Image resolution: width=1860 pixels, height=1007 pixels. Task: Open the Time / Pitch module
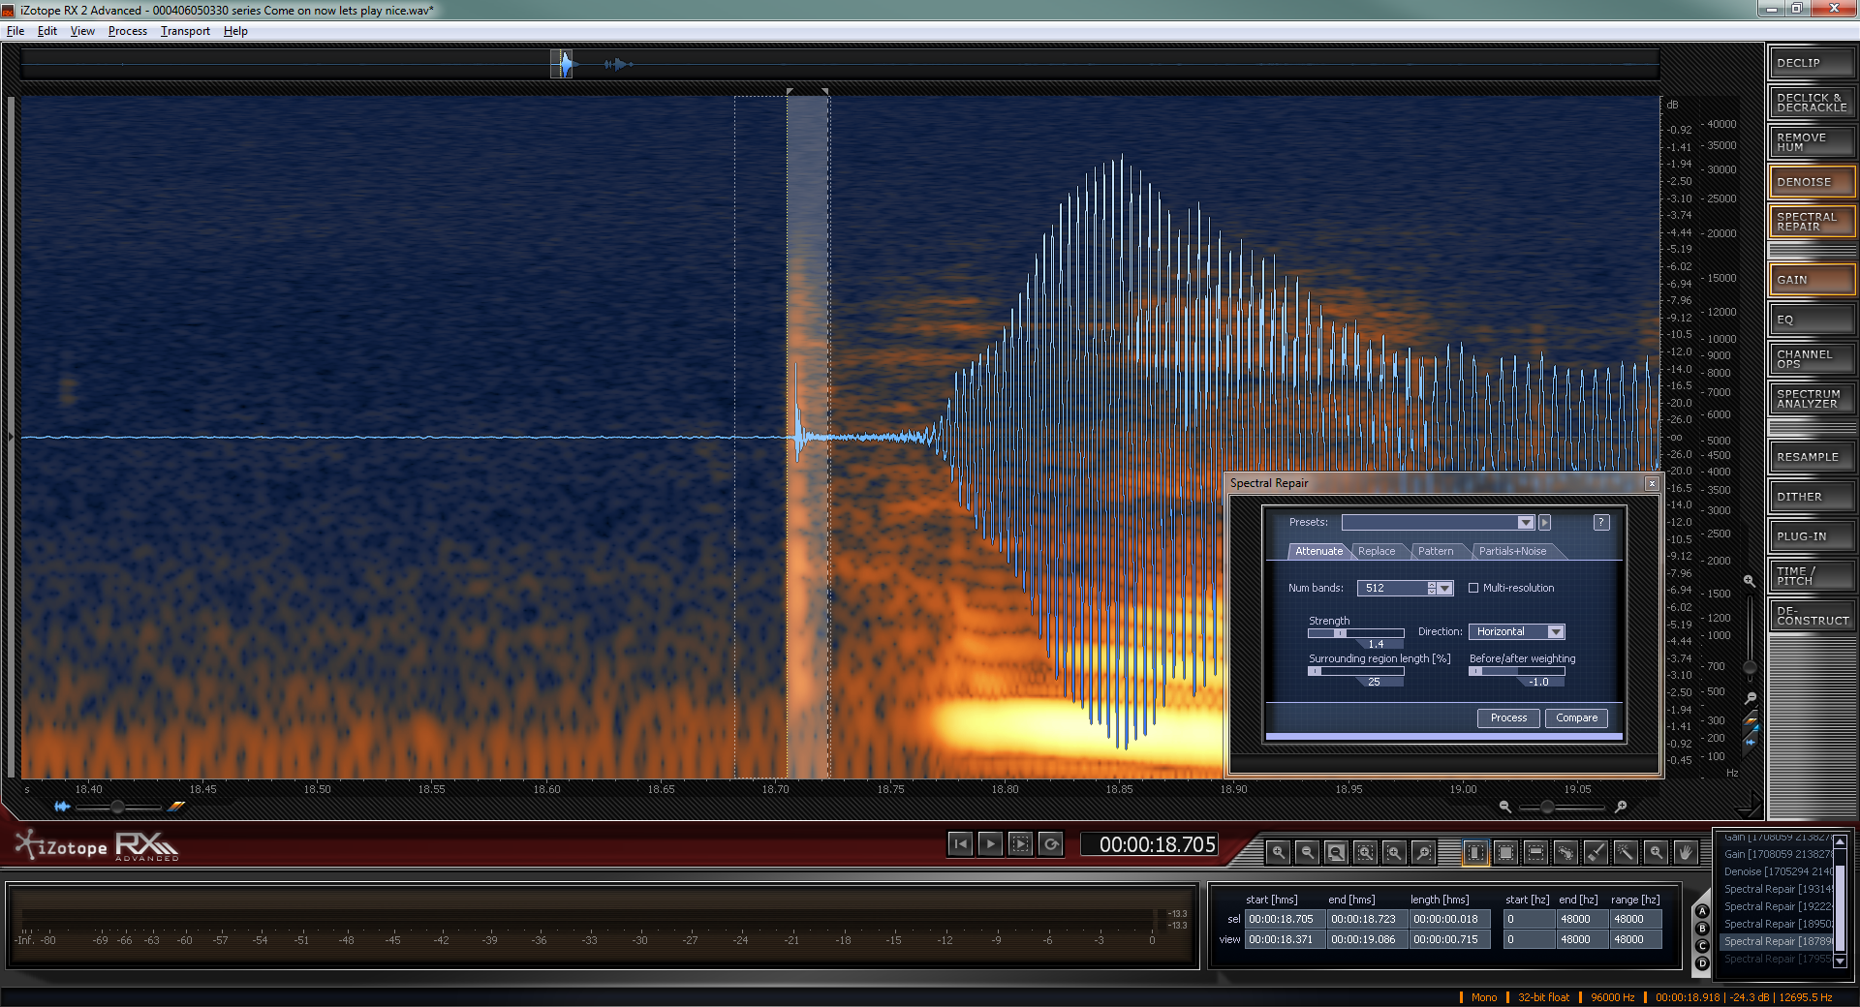point(1812,576)
